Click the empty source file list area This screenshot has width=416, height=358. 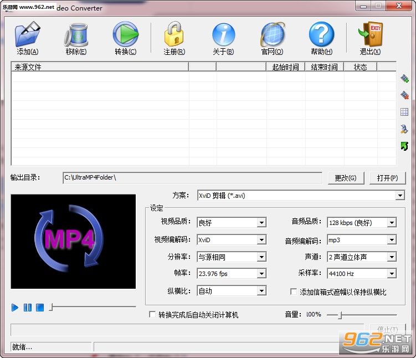[204, 118]
